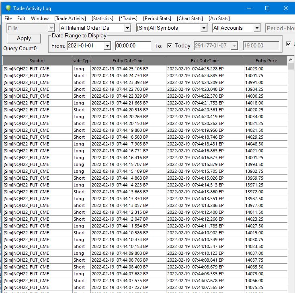Select entry price 14021.25 cell
Image resolution: width=295 pixels, height=293 pixels.
click(266, 123)
